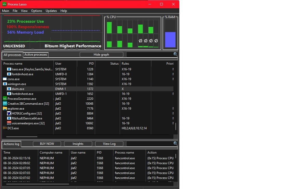Viewport: 299px width, 189px height.
Task: Focus the actions log search field
Action: (x=150, y=143)
